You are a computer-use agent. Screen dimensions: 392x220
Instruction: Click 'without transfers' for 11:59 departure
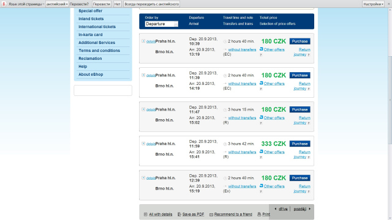[x=242, y=152]
